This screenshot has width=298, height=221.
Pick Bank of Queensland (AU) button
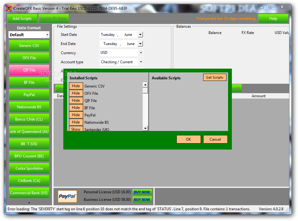pos(29,132)
